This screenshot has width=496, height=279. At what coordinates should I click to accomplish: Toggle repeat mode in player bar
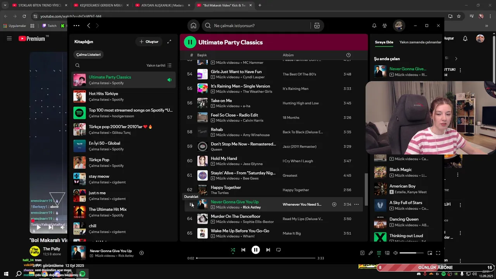tap(278, 250)
